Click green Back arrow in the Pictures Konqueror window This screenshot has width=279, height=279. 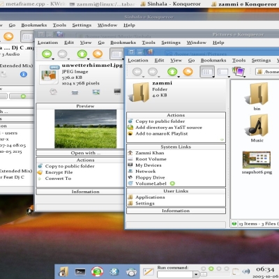point(47,54)
